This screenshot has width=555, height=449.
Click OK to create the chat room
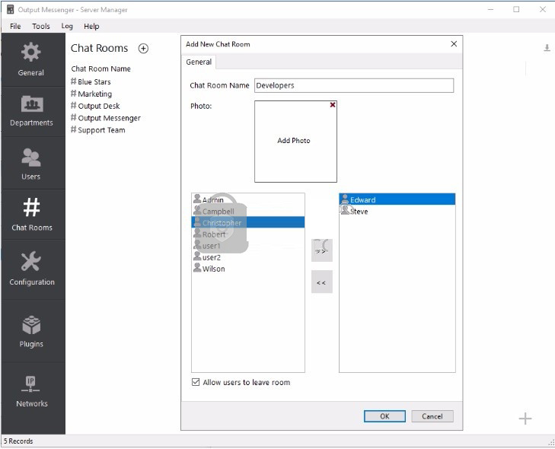(x=384, y=416)
